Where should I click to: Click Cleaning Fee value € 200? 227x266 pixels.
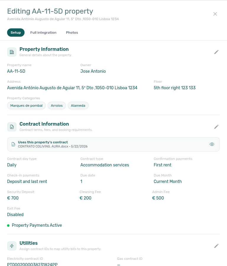85,198
